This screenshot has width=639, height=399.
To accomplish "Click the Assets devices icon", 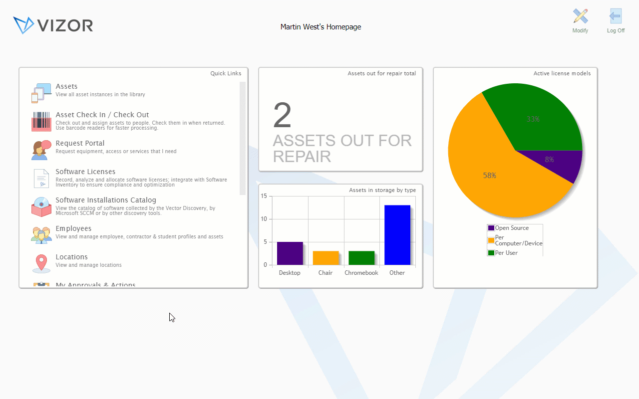I will (x=41, y=93).
